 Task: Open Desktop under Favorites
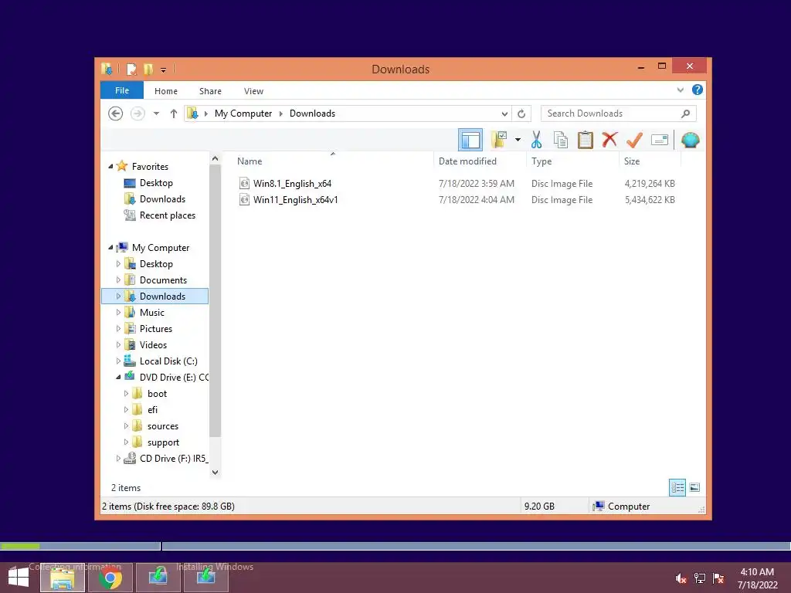(x=156, y=183)
